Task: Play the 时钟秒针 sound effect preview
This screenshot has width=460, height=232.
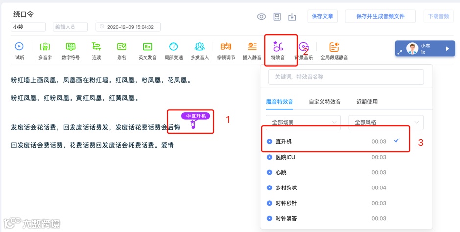Action: click(269, 203)
